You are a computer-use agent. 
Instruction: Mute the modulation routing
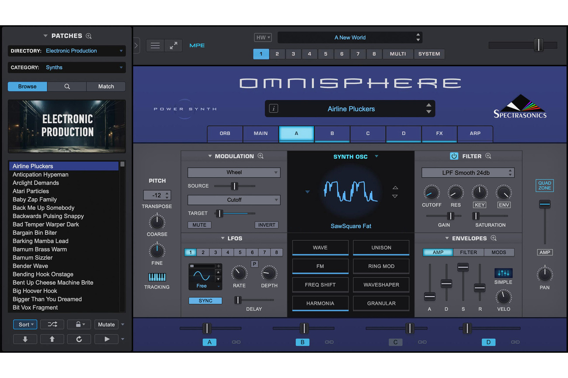tap(199, 225)
